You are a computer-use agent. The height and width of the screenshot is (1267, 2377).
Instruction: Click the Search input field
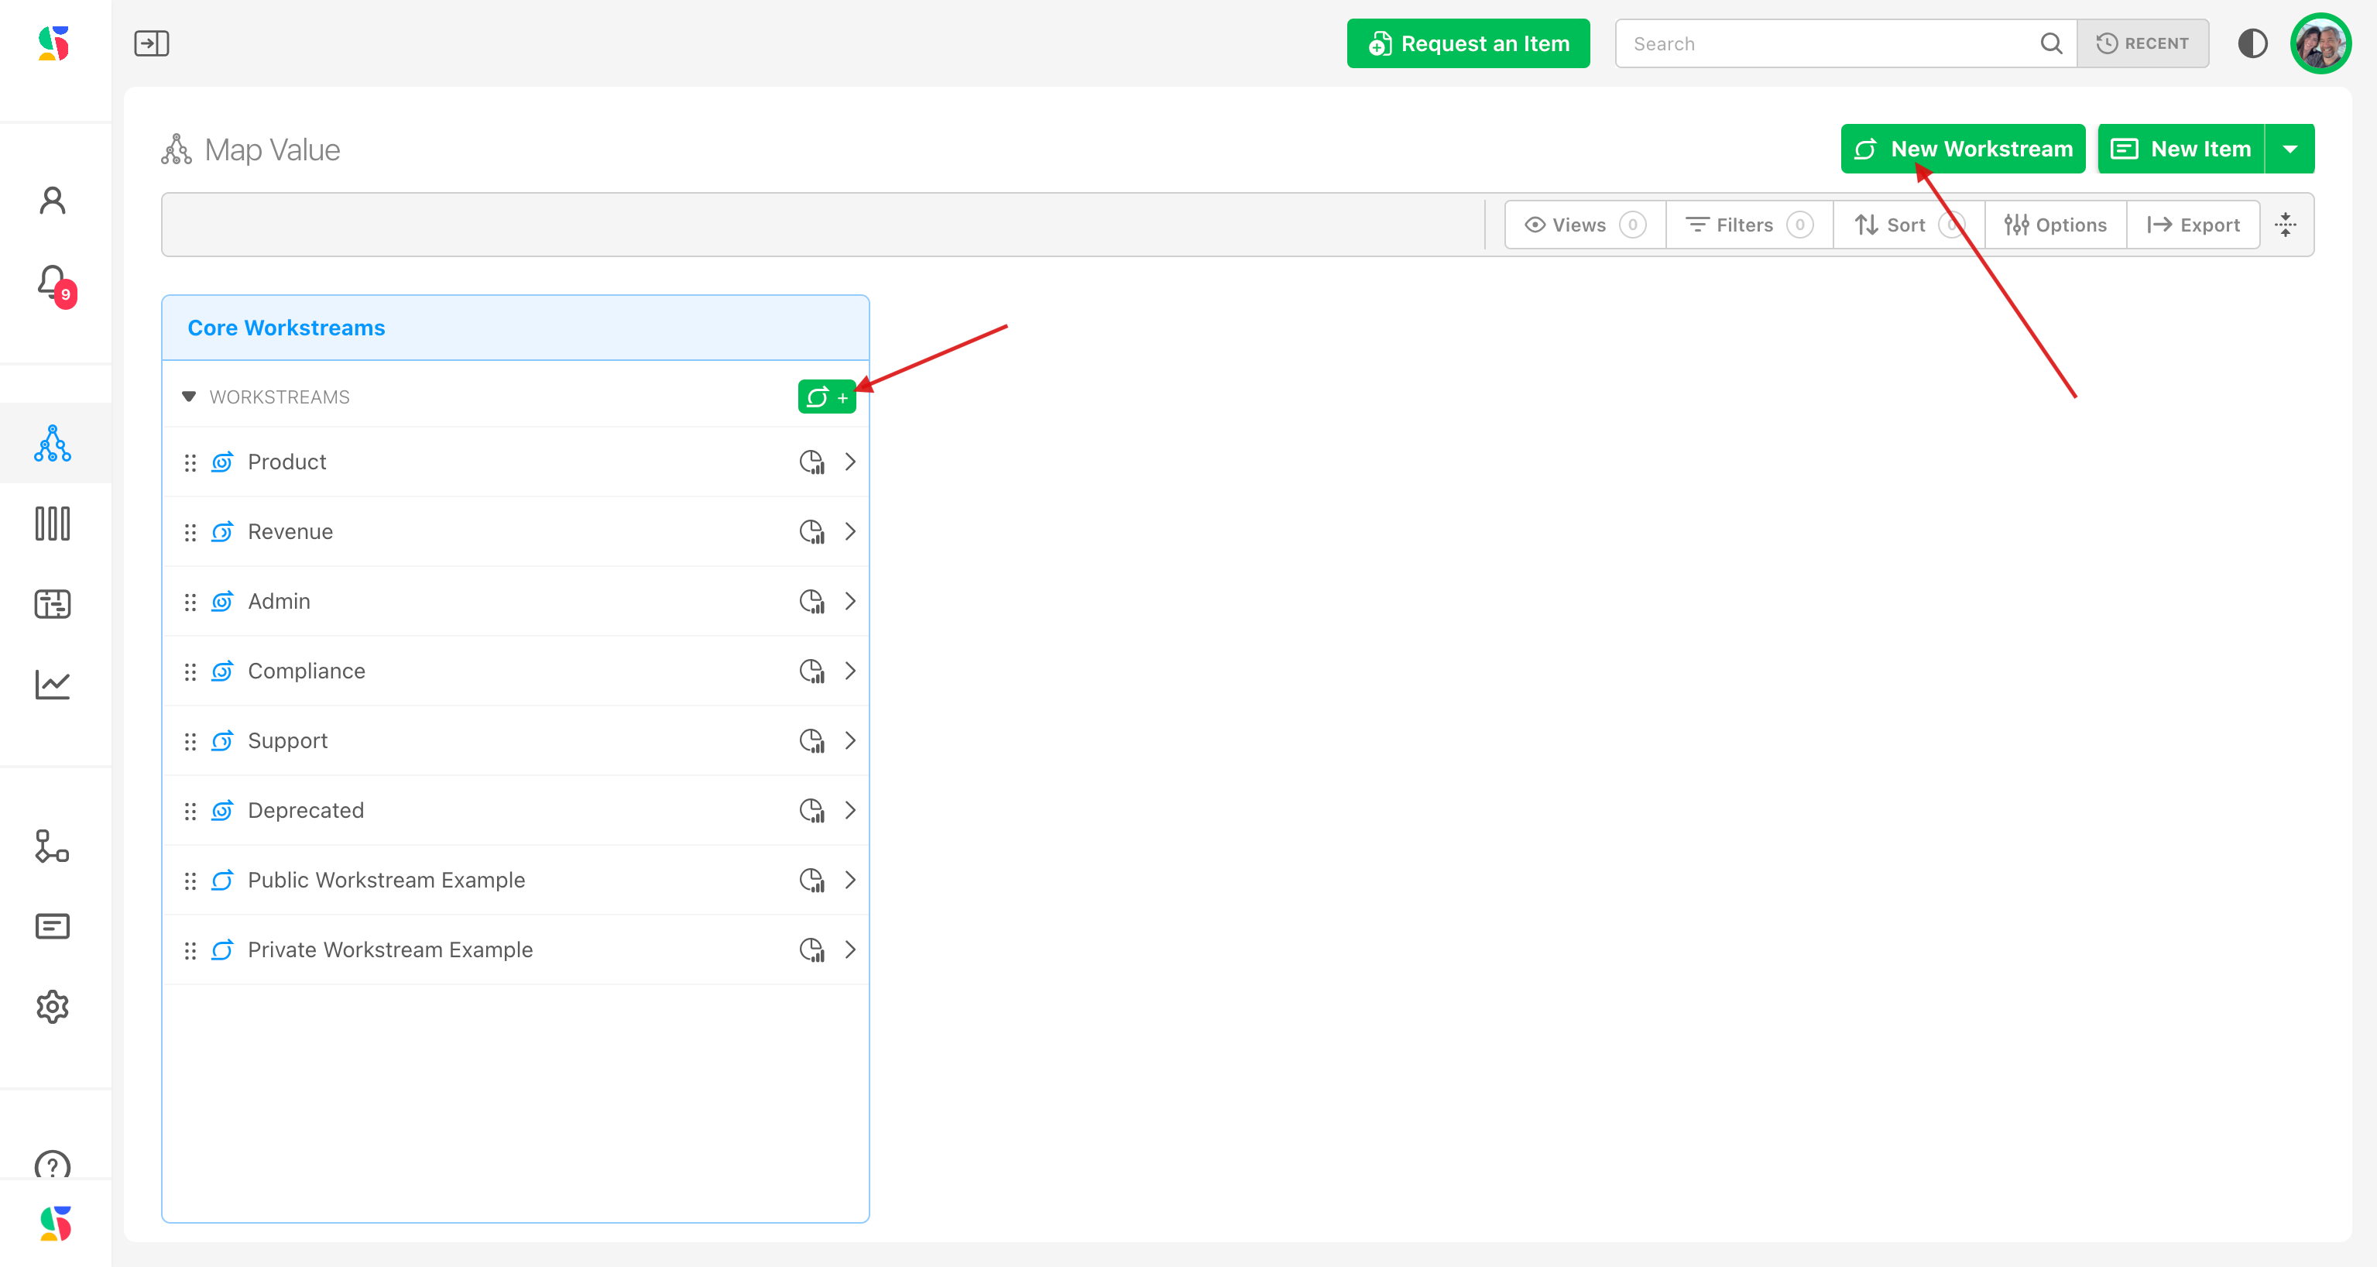pyautogui.click(x=1827, y=43)
